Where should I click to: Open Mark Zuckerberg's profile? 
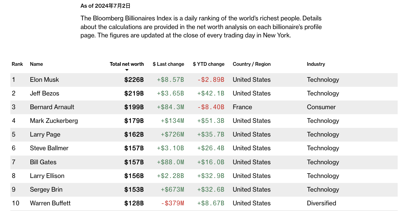tap(54, 121)
